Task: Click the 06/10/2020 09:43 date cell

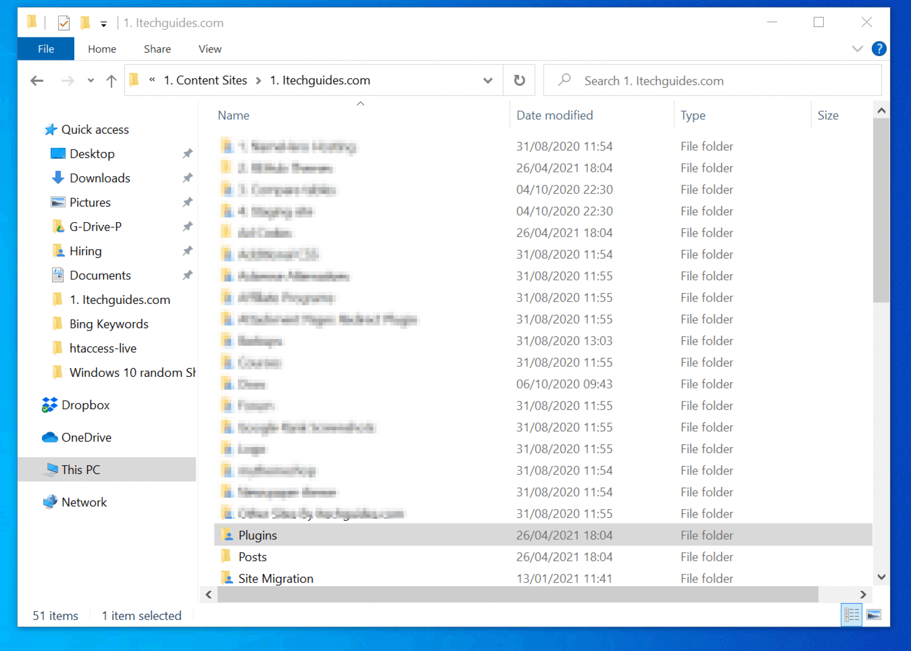Action: click(x=564, y=384)
